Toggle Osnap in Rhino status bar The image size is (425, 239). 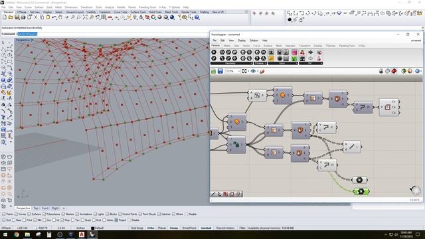[x=174, y=228]
